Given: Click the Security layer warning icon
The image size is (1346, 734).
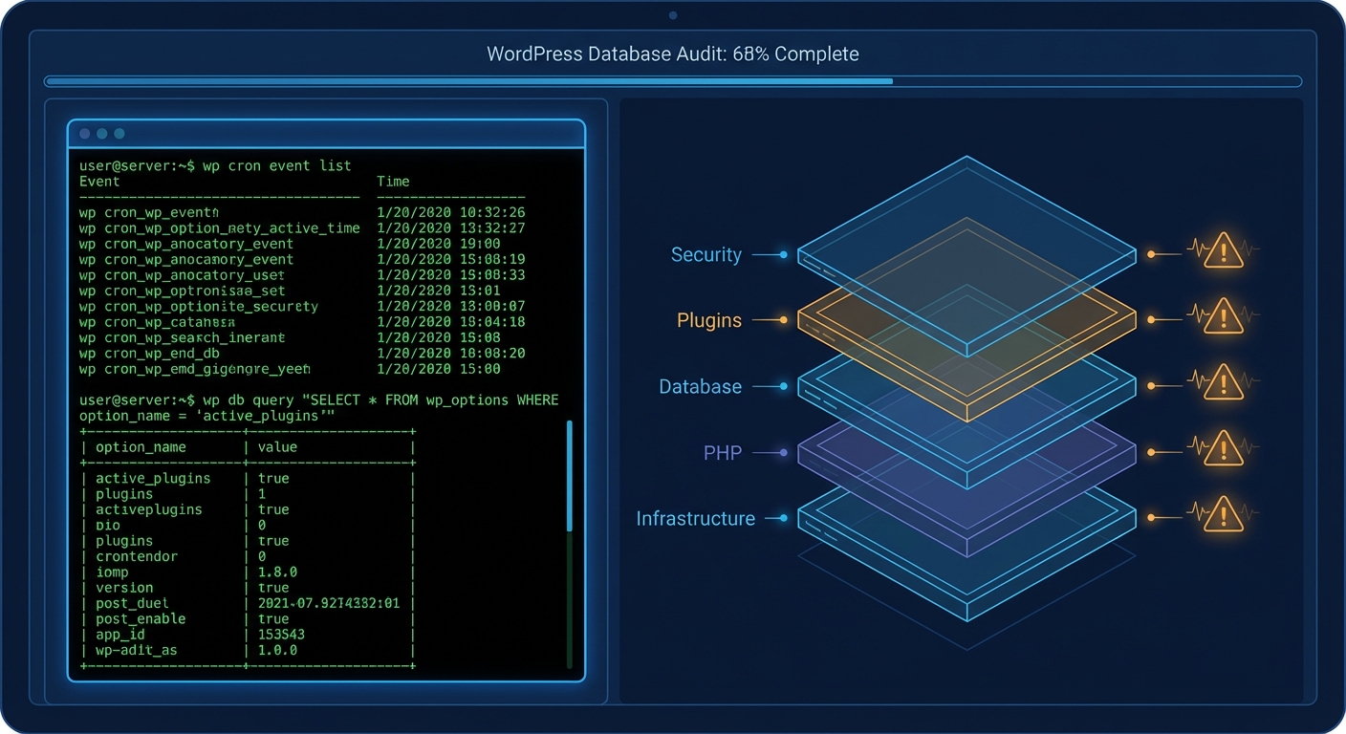Looking at the screenshot, I should point(1222,251).
